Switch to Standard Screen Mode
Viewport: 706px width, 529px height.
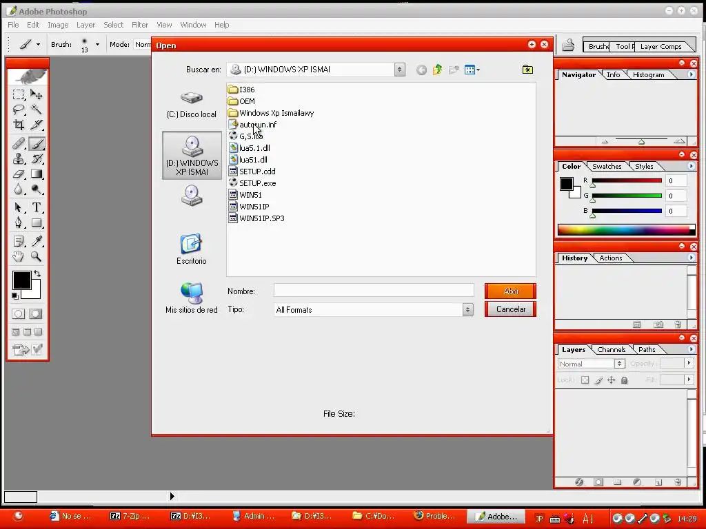point(16,332)
